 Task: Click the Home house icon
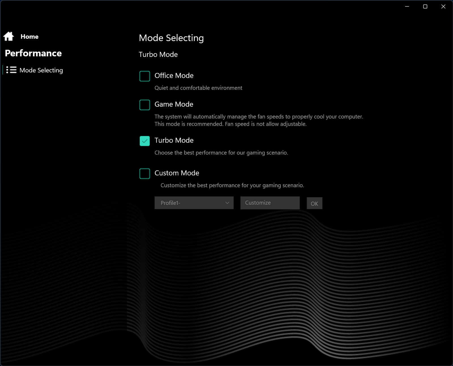point(8,36)
